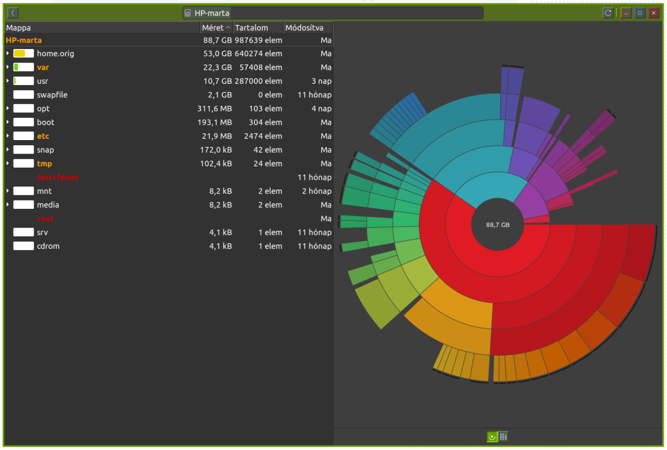The width and height of the screenshot is (667, 450).
Task: Click the 57408 elem count
Action: (x=261, y=67)
